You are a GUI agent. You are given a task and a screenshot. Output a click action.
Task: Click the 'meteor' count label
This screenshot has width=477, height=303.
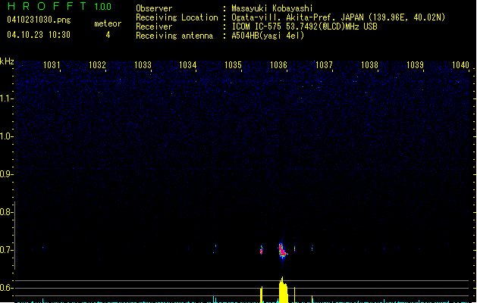(108, 23)
